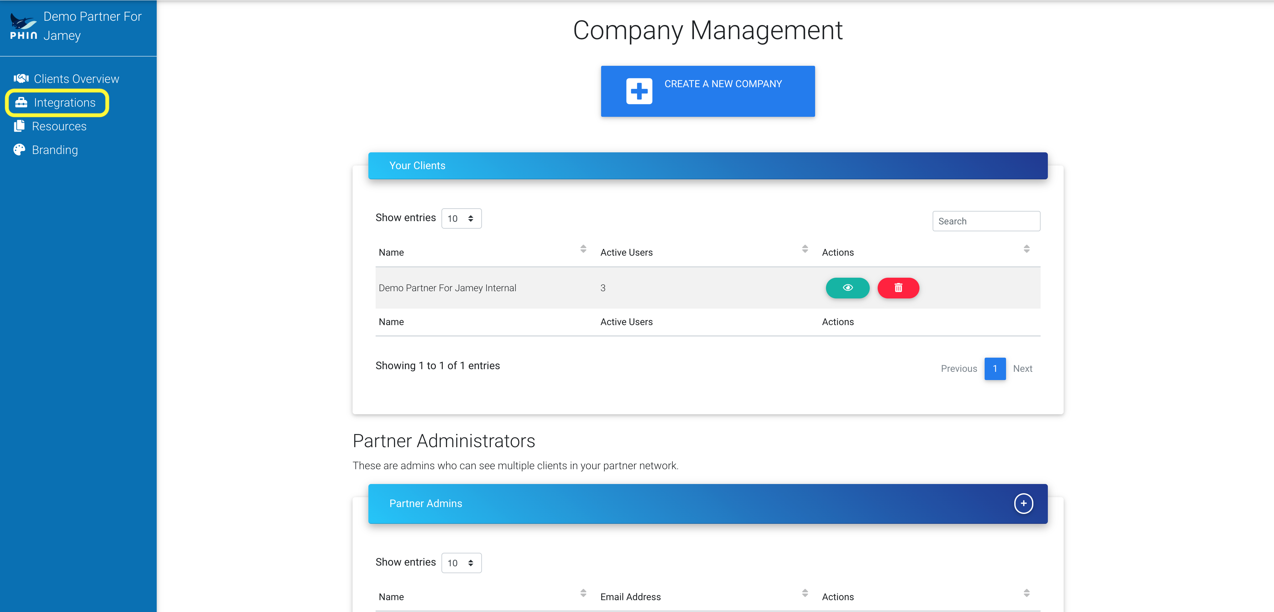Image resolution: width=1274 pixels, height=612 pixels.
Task: Click the toolbox icon beside Integrations
Action: coord(21,102)
